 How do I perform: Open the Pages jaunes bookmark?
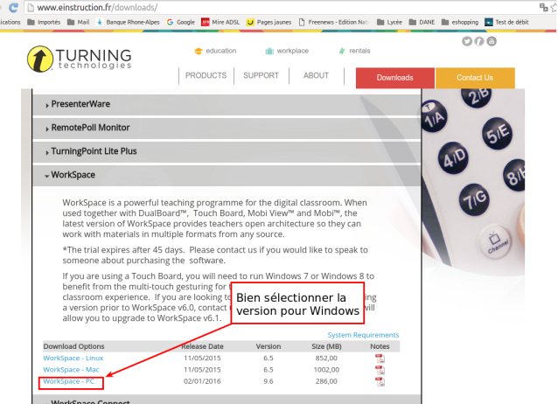(x=269, y=22)
